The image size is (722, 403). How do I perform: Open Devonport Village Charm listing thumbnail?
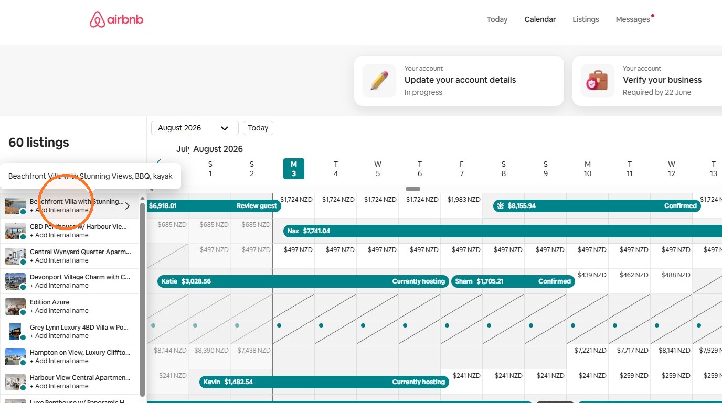pos(15,281)
